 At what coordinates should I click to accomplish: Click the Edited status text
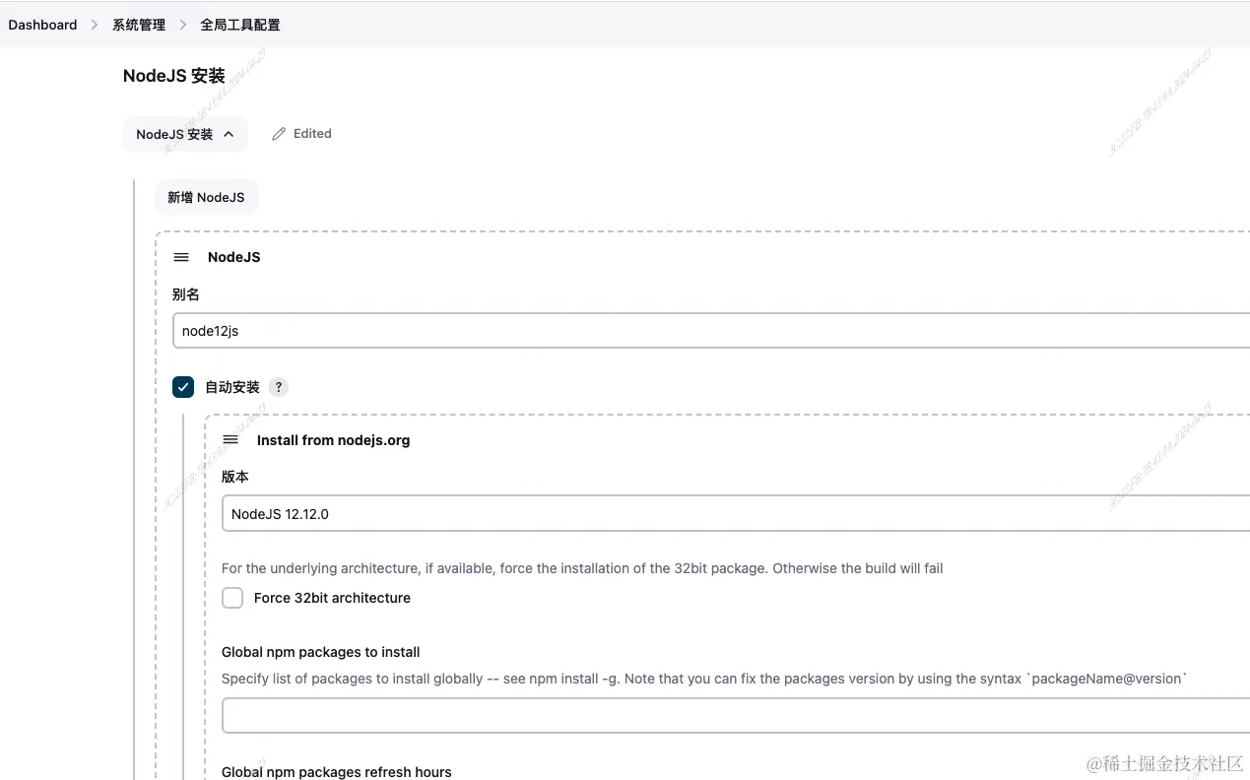[x=312, y=134]
